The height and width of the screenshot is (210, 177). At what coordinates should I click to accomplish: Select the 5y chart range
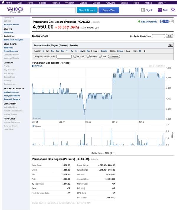point(76,51)
